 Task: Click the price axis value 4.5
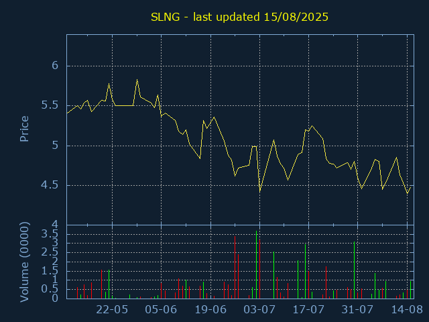(x=50, y=185)
